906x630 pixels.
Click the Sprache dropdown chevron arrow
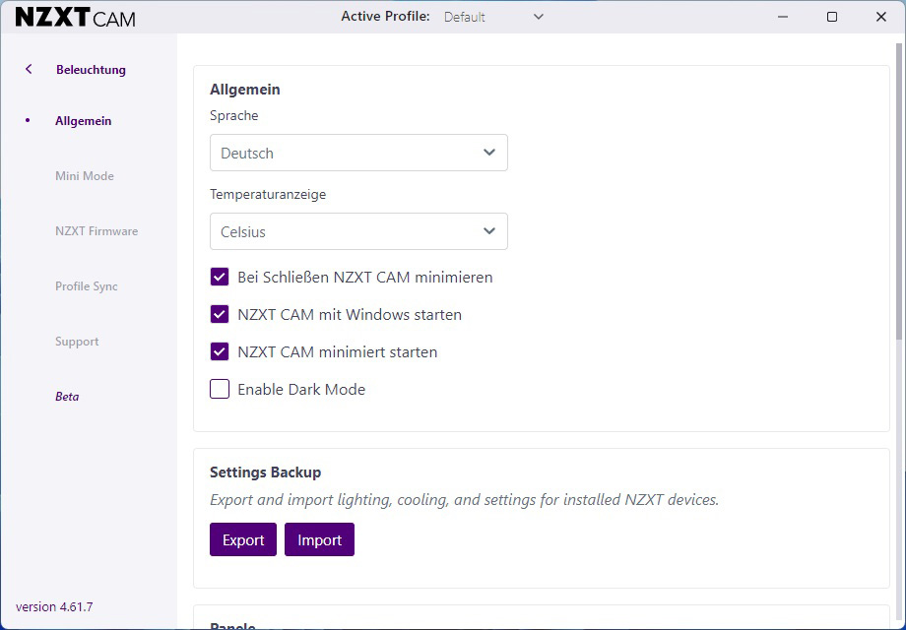click(x=489, y=153)
